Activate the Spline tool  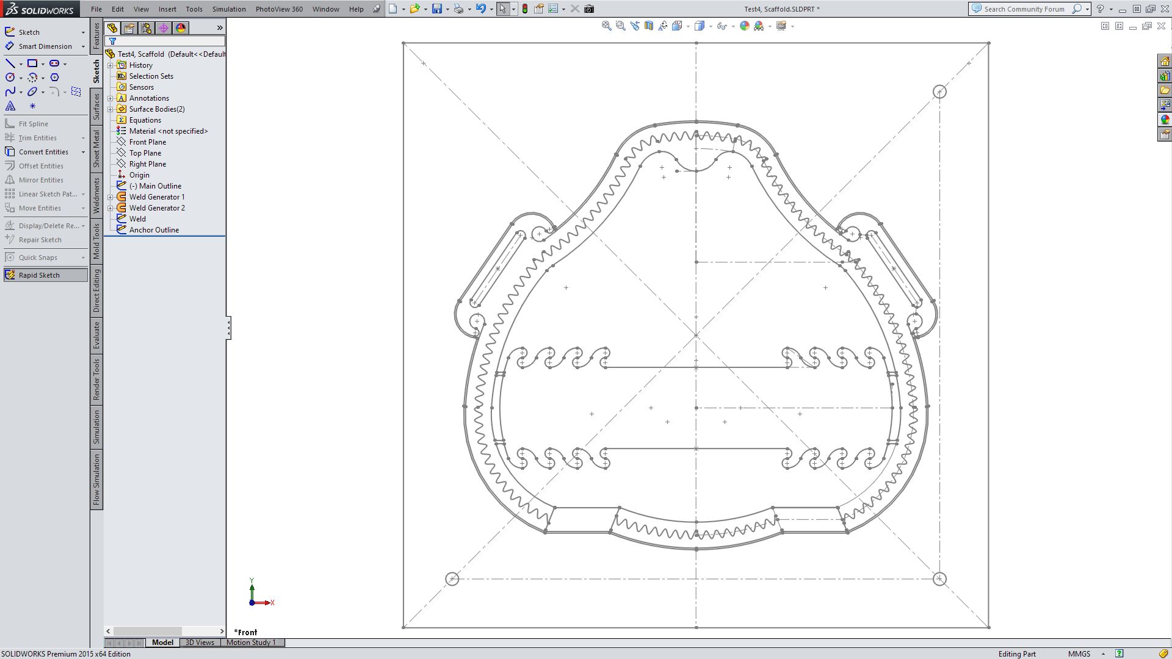10,92
